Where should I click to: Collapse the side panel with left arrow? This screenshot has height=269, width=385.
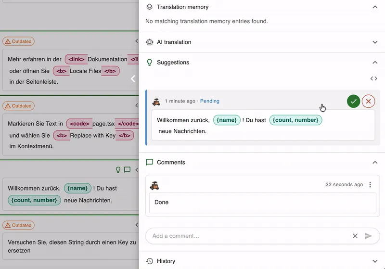coord(133,79)
